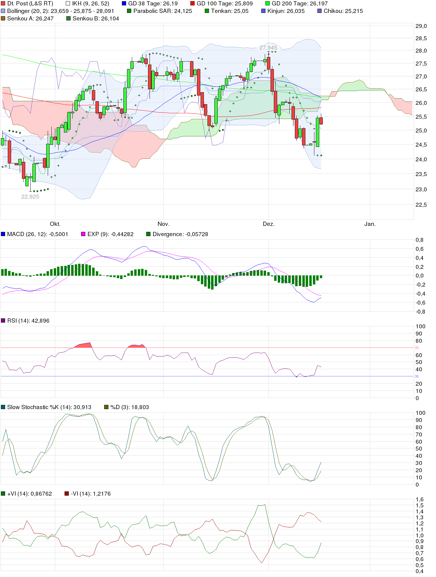Click the white IKH legend swatch
Image resolution: width=436 pixels, height=577 pixels.
68,4
